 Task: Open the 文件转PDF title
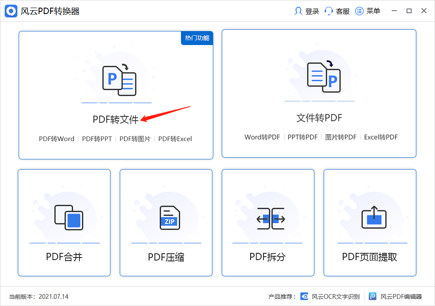[x=319, y=118]
